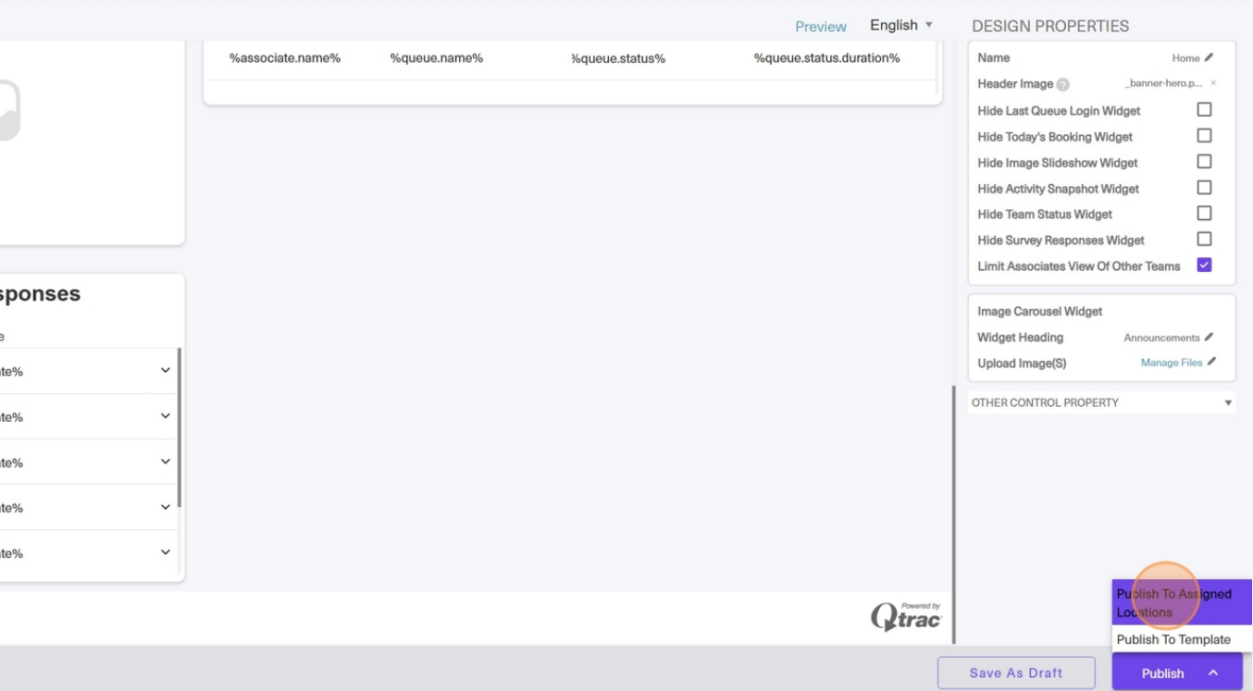
Task: Click the main canvas vertical scrollbar
Action: tap(953, 514)
